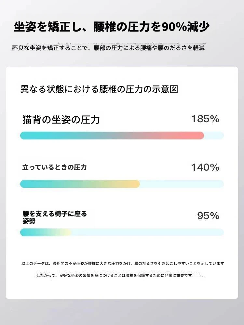
Task: Click the red end of the 185% bar
Action: pyautogui.click(x=195, y=136)
